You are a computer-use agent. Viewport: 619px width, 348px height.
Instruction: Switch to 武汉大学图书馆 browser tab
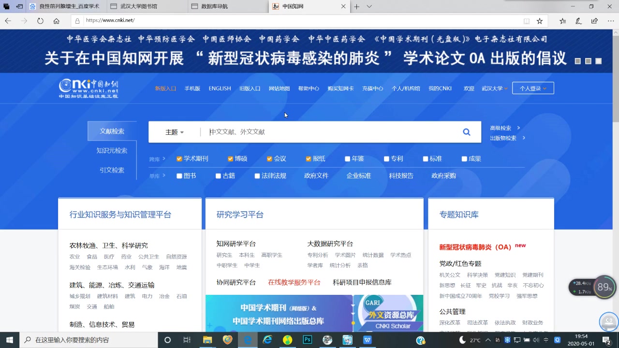147,6
